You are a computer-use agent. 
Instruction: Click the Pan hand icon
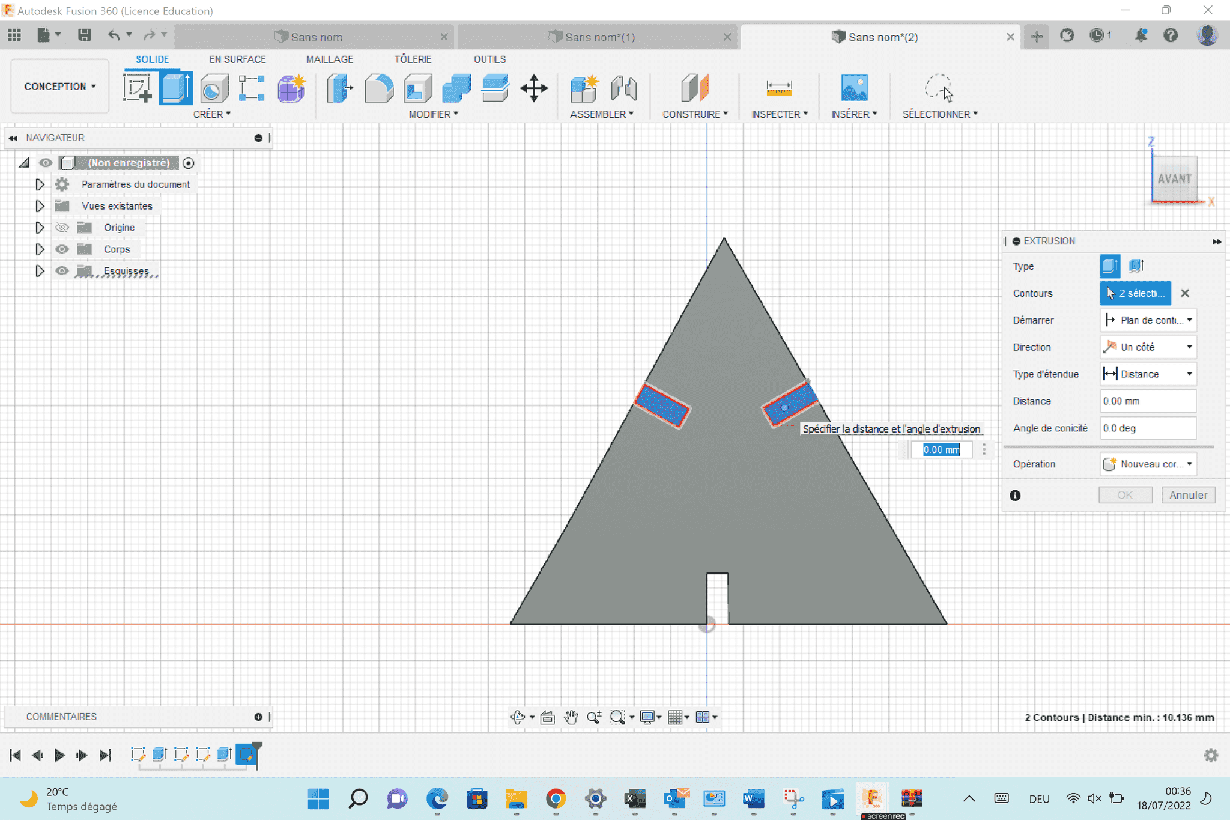(x=571, y=717)
